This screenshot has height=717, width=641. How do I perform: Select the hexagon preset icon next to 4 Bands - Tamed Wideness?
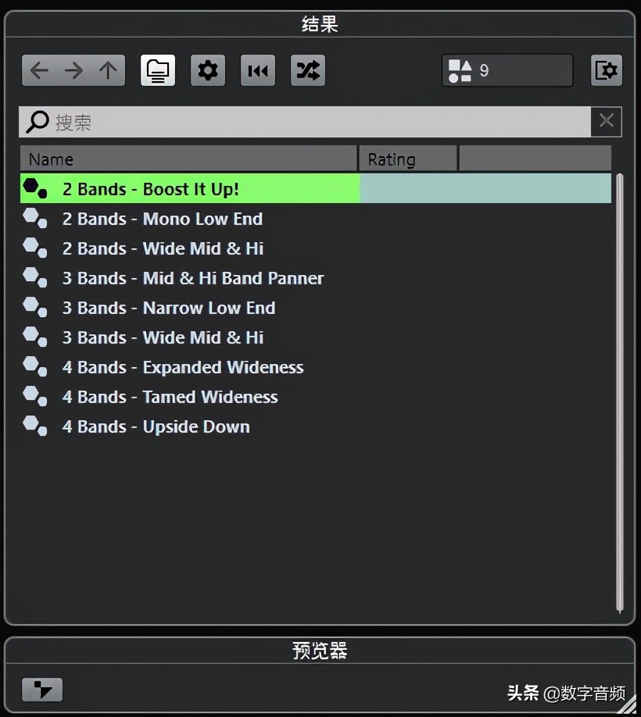(x=34, y=396)
